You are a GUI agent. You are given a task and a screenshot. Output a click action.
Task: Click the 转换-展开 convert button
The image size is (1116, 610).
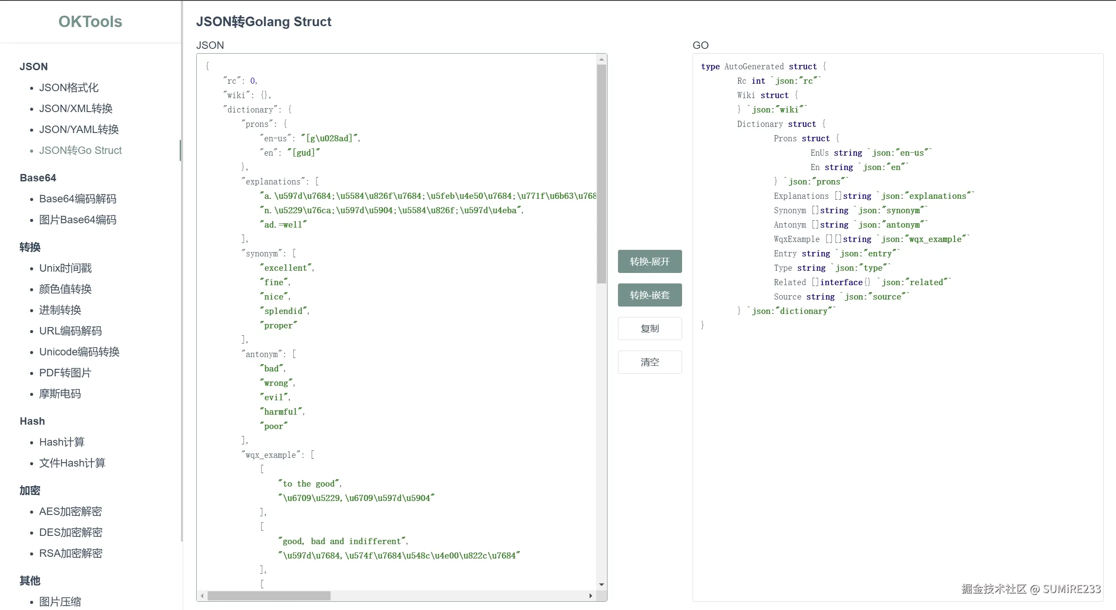(649, 262)
